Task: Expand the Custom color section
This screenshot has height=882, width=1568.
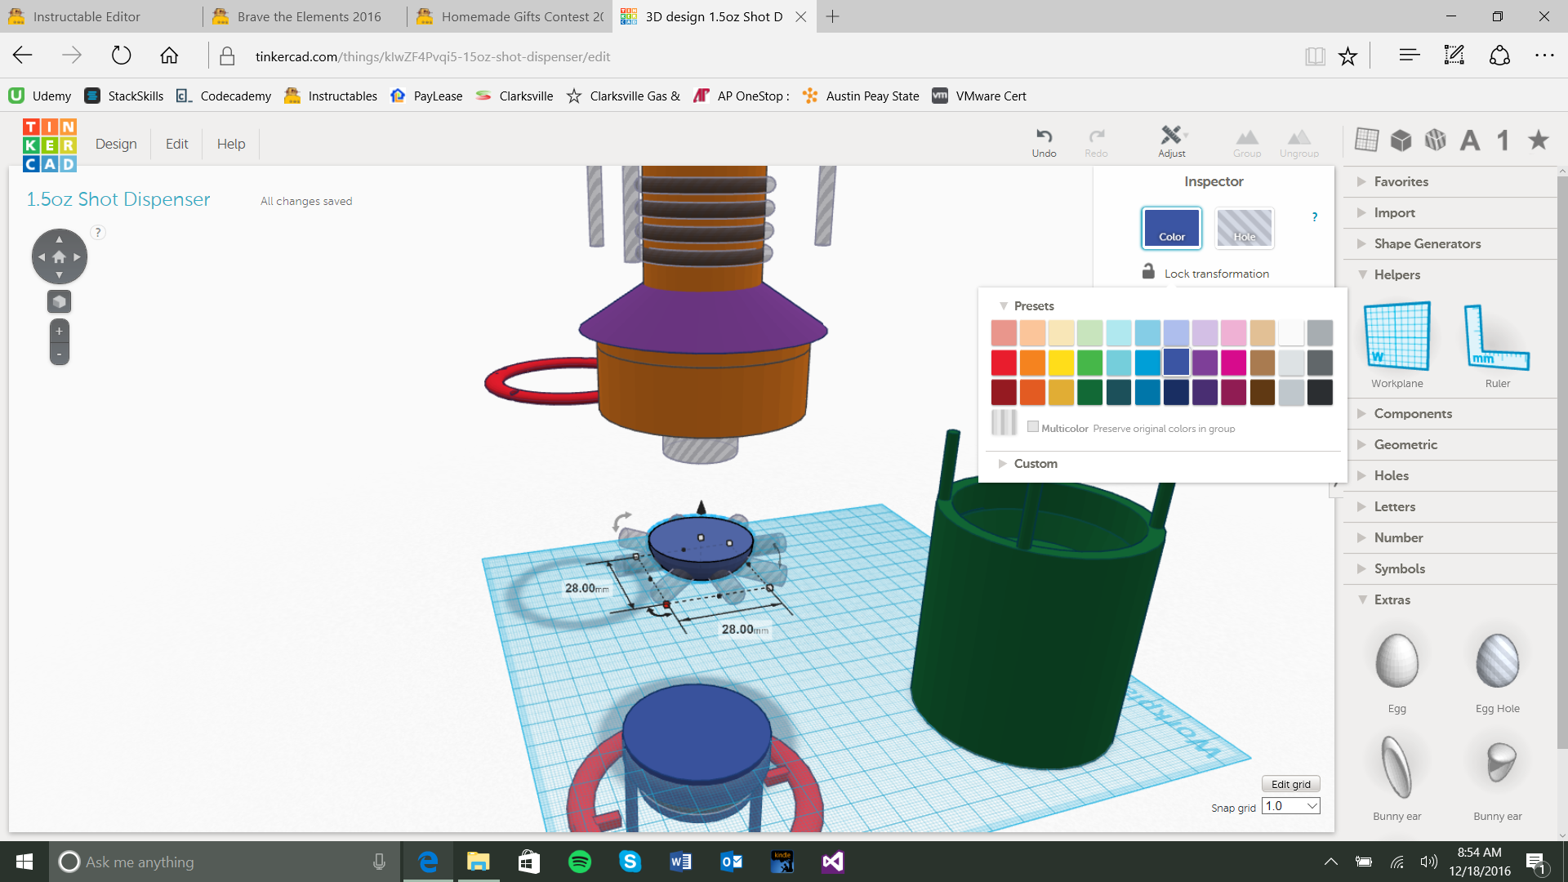Action: point(1035,464)
